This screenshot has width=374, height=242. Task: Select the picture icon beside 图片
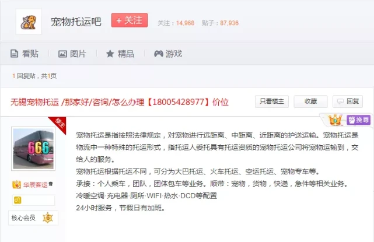pyautogui.click(x=62, y=54)
